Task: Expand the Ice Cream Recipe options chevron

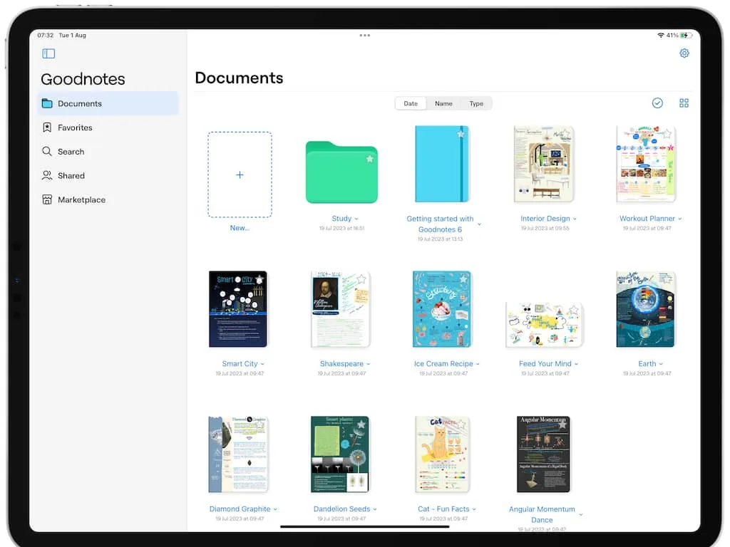Action: (x=478, y=364)
